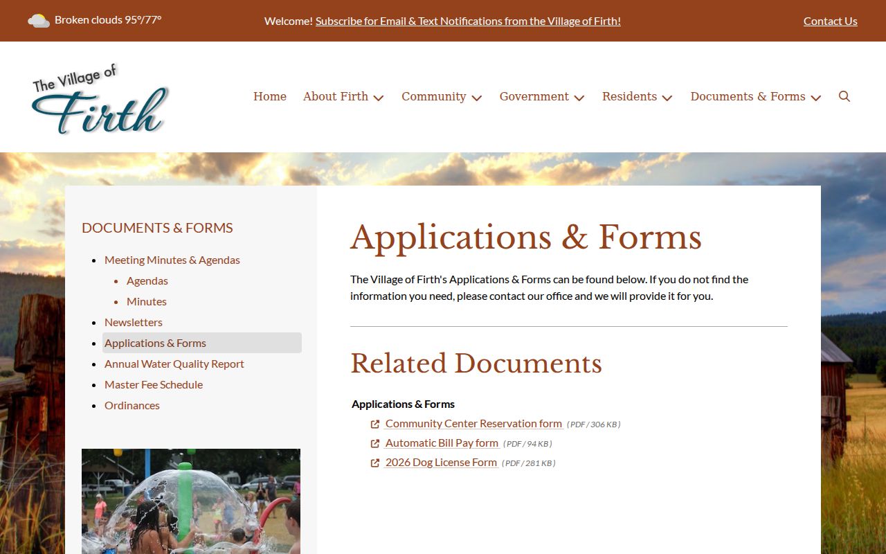Image resolution: width=886 pixels, height=554 pixels.
Task: Click the Broken clouds 95°/77° text
Action: click(108, 20)
